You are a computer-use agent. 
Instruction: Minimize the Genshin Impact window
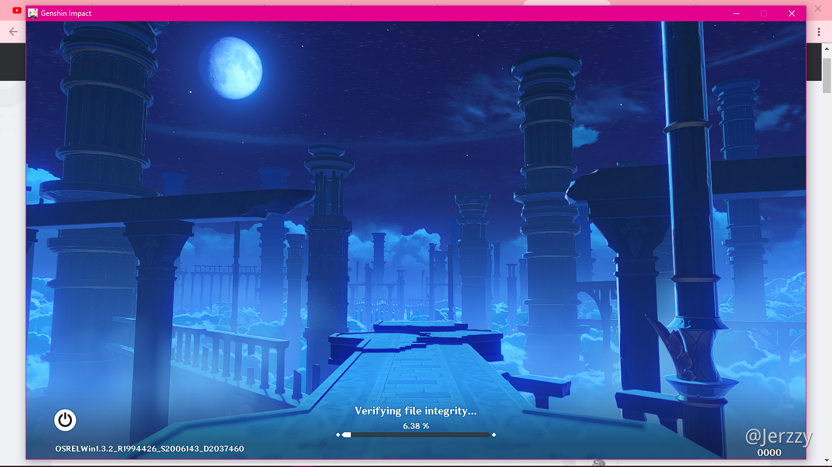pyautogui.click(x=736, y=13)
